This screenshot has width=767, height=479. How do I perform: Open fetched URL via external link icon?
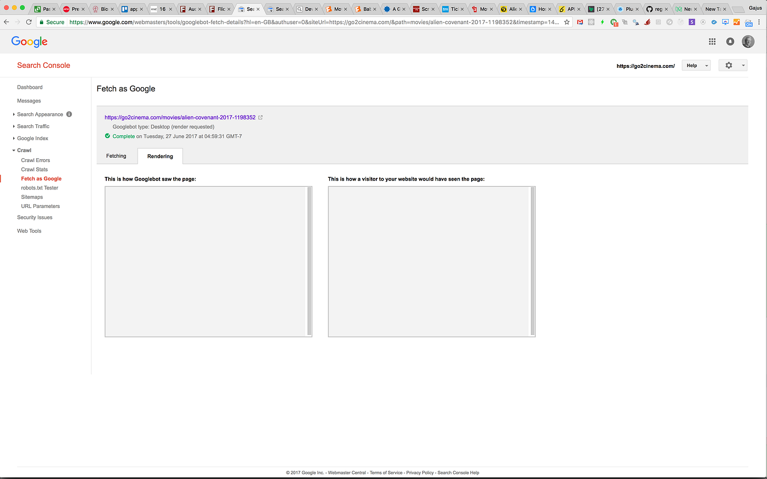click(x=261, y=117)
